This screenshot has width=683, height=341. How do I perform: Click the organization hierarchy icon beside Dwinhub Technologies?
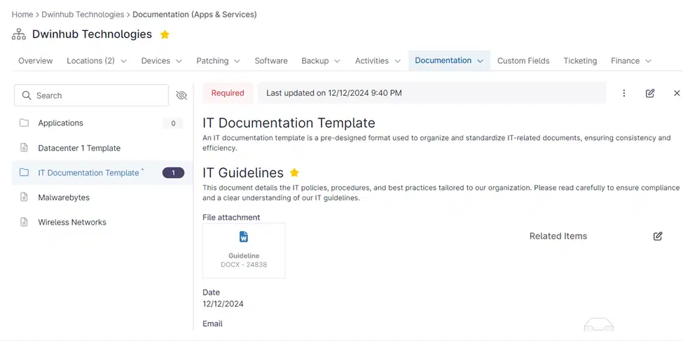pos(19,34)
